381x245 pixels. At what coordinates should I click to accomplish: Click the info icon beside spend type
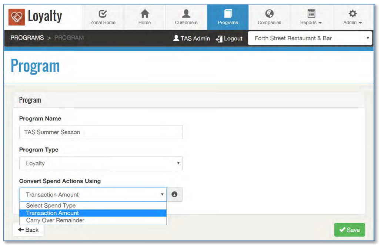click(x=174, y=195)
